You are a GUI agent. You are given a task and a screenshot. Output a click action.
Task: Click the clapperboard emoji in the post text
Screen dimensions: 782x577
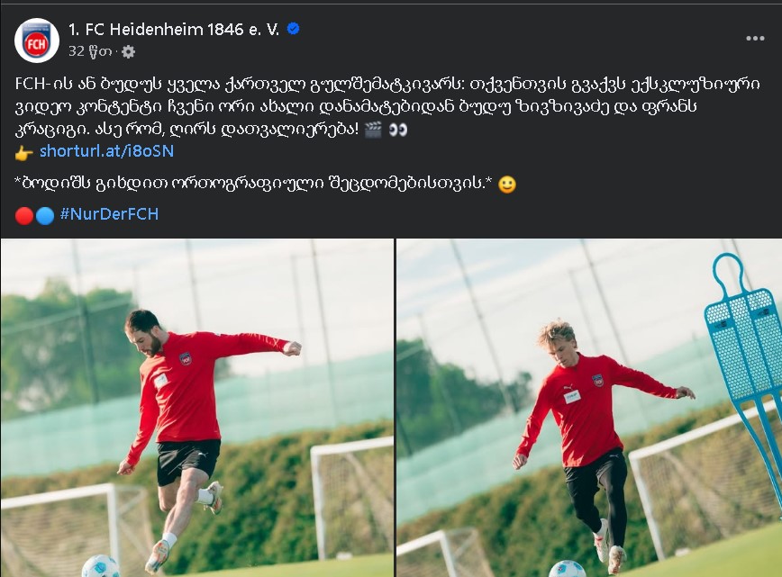coord(374,130)
